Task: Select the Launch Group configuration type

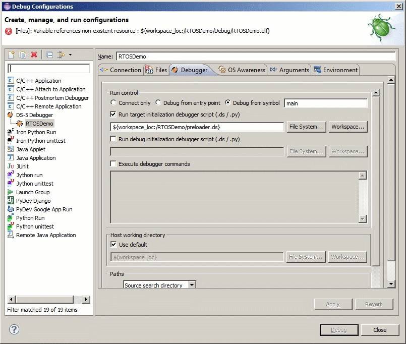Action: (33, 192)
